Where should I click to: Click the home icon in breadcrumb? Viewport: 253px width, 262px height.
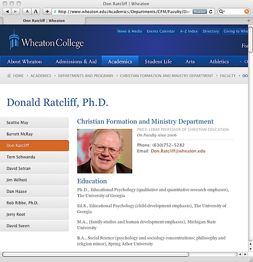(9, 76)
